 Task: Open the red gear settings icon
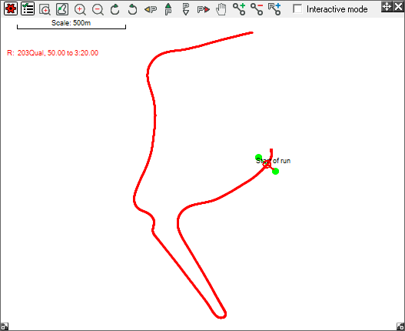10,8
